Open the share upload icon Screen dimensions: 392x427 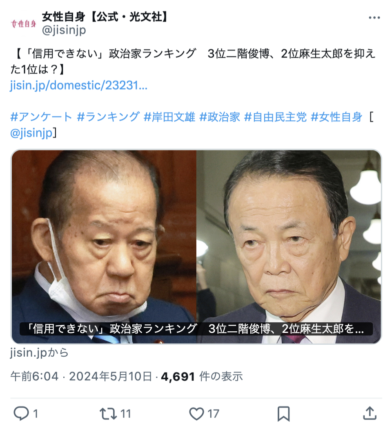click(x=370, y=414)
